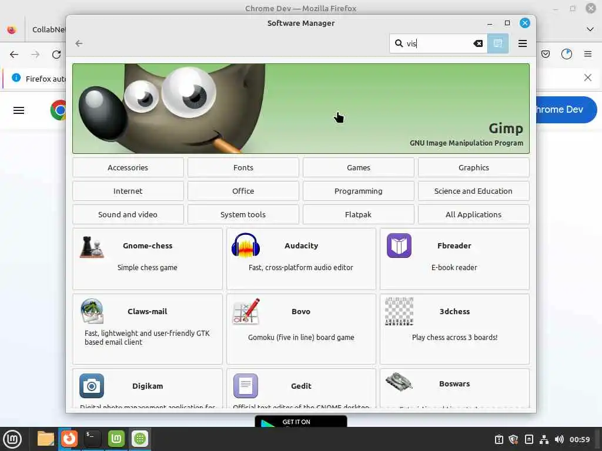Open the network icon in system tray
Screen dimensions: 602x451
pos(544,439)
